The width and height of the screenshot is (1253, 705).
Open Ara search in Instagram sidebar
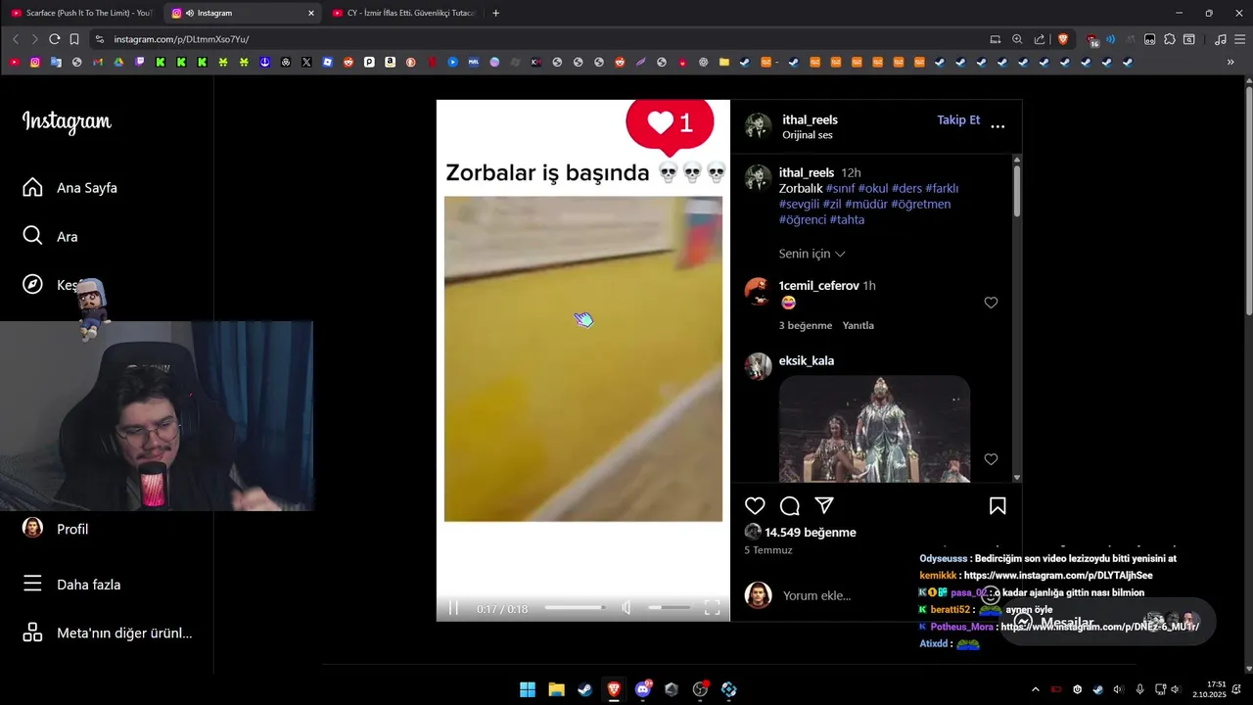pos(50,236)
